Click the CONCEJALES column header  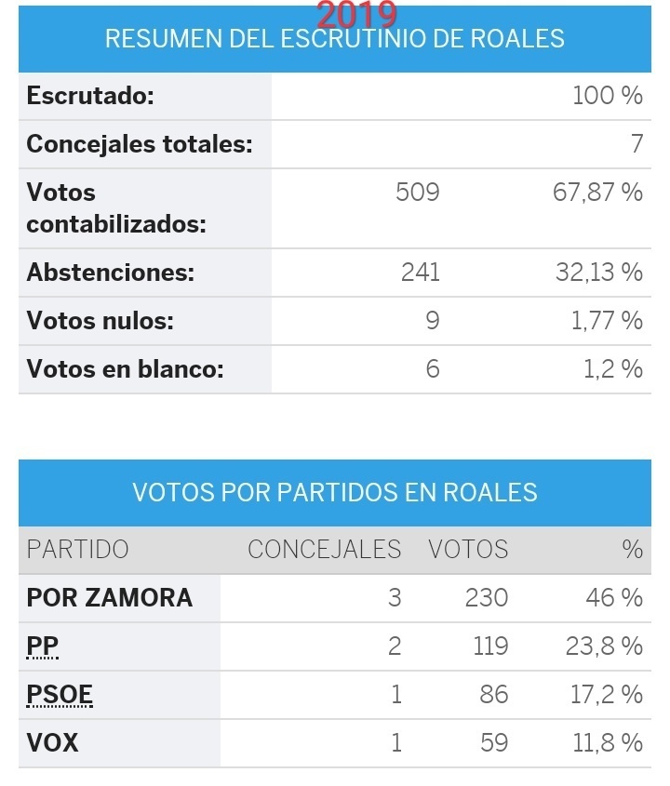click(x=324, y=549)
